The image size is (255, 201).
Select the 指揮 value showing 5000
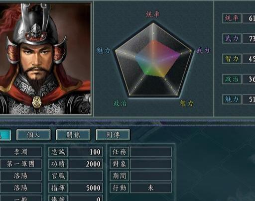click(x=86, y=188)
